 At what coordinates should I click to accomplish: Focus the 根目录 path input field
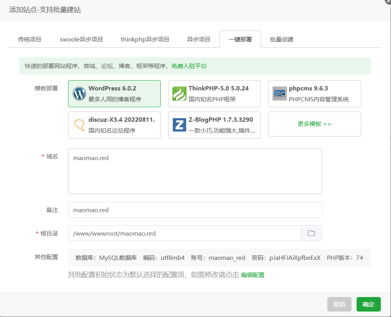[185, 233]
